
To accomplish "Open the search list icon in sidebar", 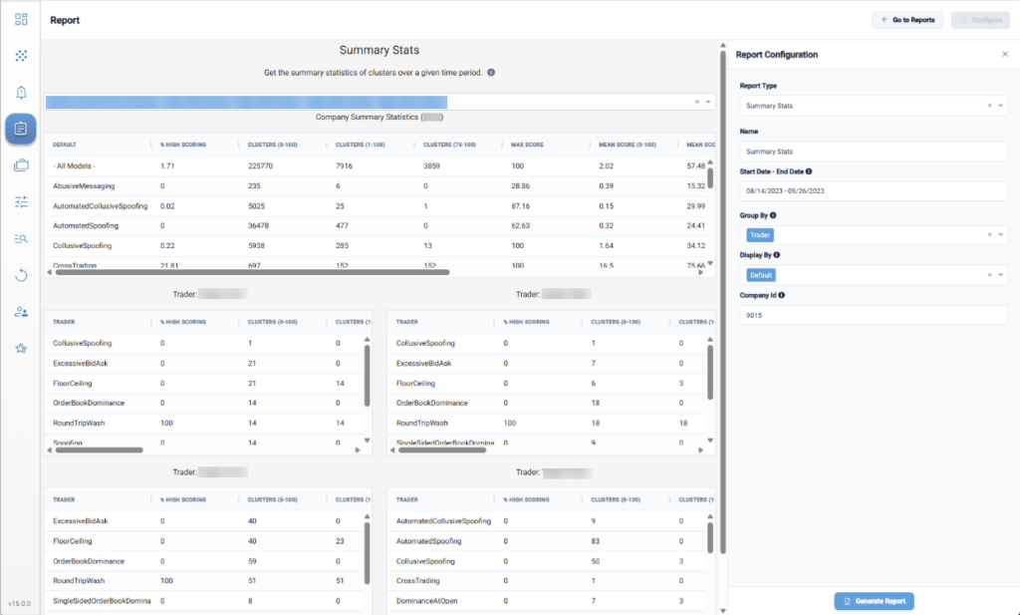I will (x=21, y=239).
